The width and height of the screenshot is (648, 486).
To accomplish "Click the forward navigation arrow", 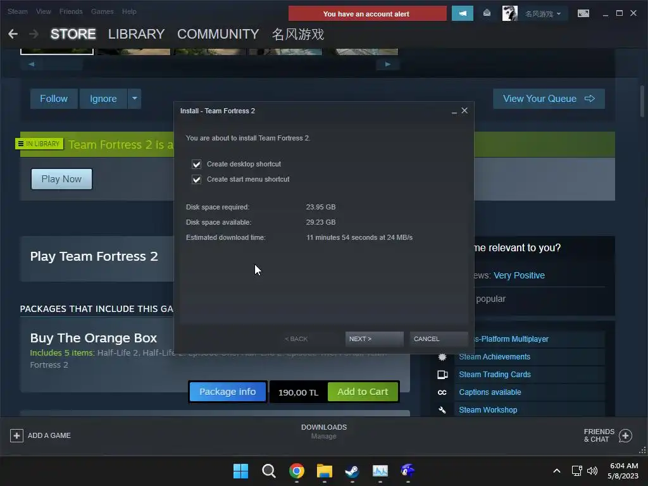I will click(34, 34).
